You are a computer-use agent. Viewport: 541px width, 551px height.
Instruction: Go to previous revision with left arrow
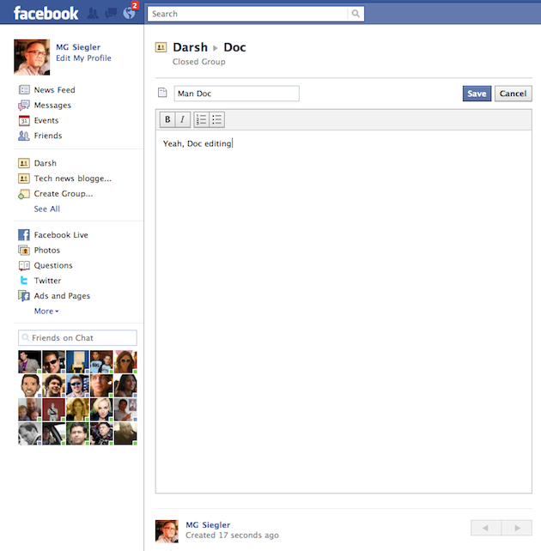tap(486, 528)
